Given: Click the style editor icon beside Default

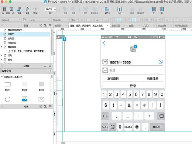Looking at the screenshot, I should click(24, 20).
